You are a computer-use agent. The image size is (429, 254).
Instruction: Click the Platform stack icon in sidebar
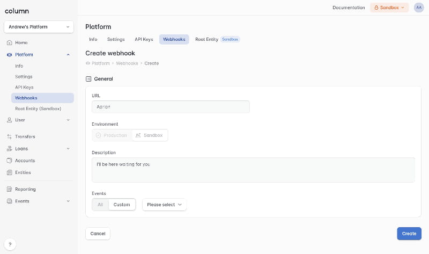9,55
